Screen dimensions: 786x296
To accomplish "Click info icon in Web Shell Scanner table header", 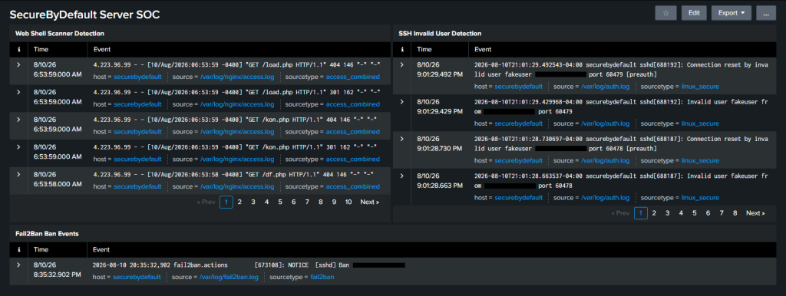I will click(x=18, y=49).
